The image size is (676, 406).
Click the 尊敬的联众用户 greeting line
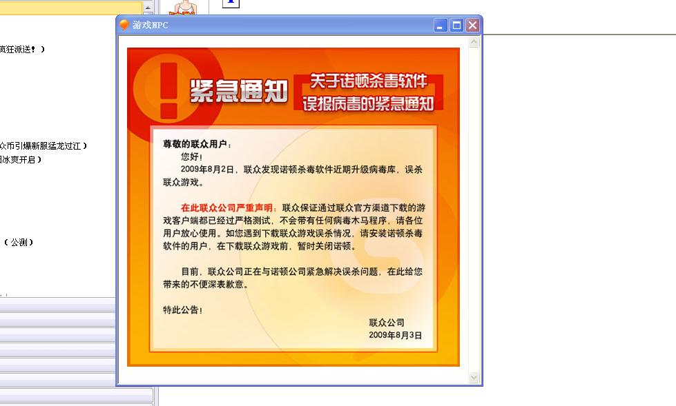click(197, 144)
